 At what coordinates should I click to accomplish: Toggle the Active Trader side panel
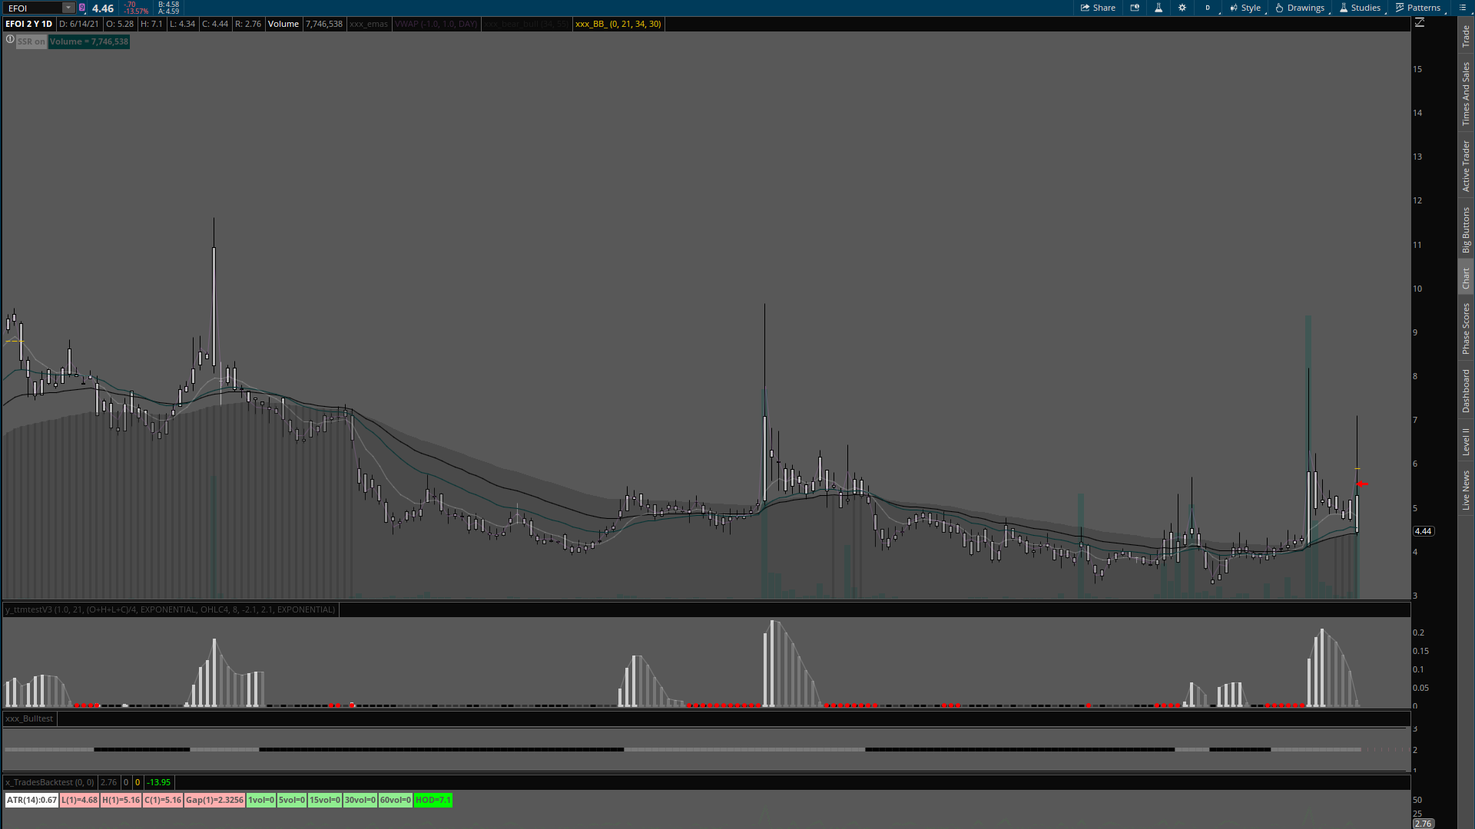point(1466,166)
